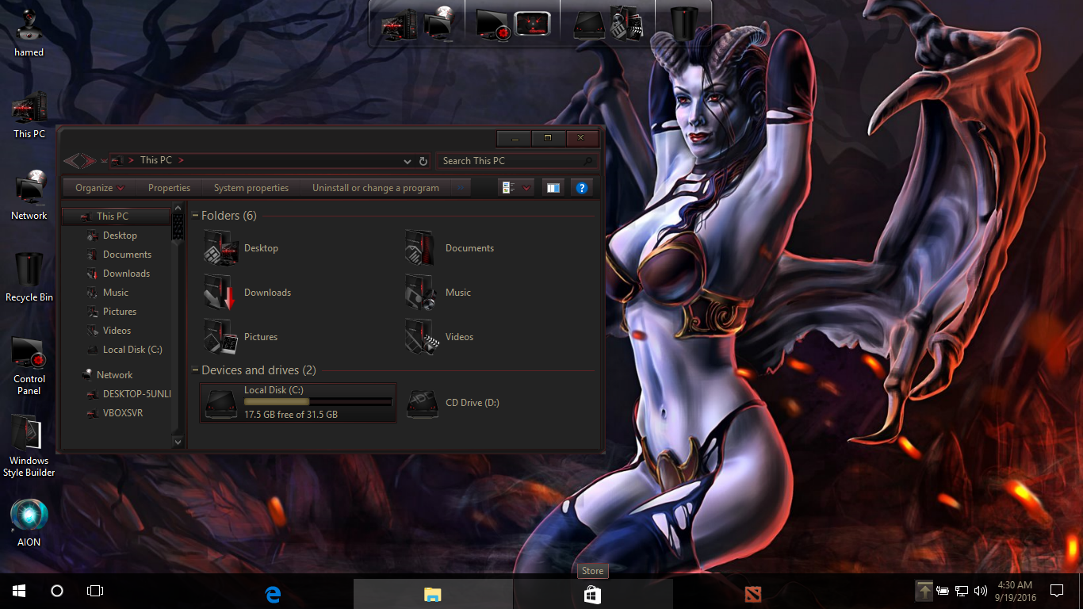Select Downloads in the navigation pane
1083x609 pixels.
(x=126, y=274)
